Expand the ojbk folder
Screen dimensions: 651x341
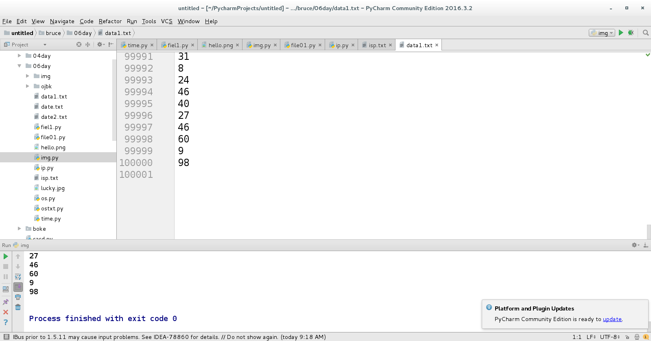tap(27, 86)
